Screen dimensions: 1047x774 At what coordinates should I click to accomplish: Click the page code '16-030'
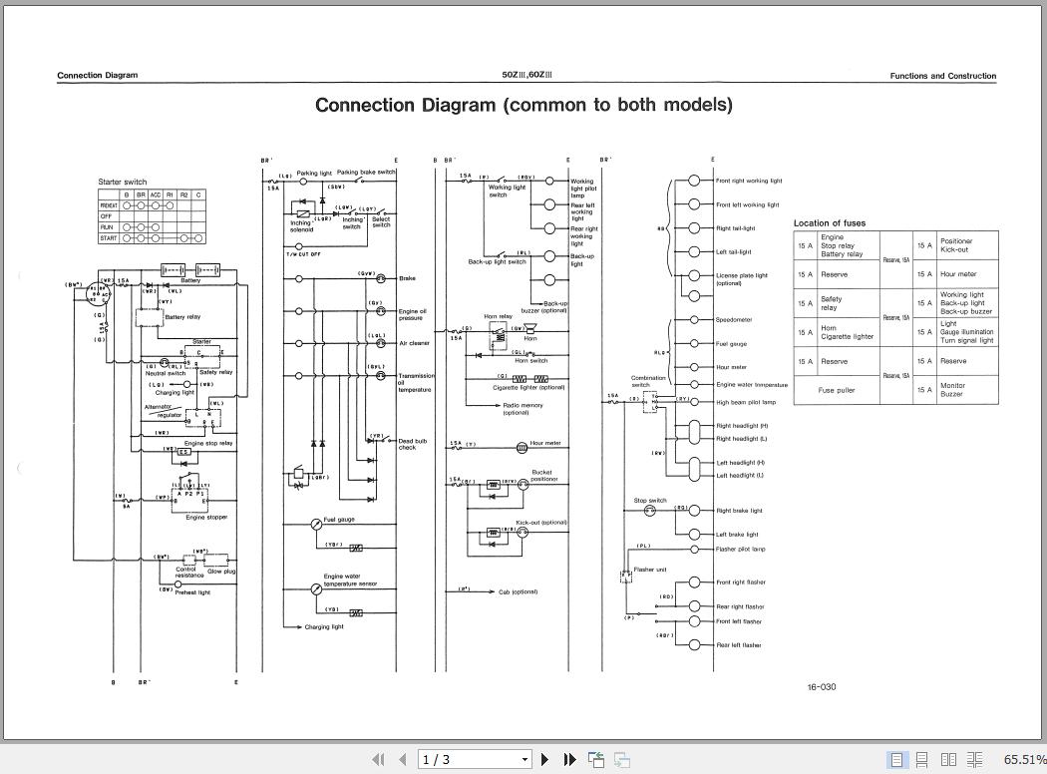point(822,686)
